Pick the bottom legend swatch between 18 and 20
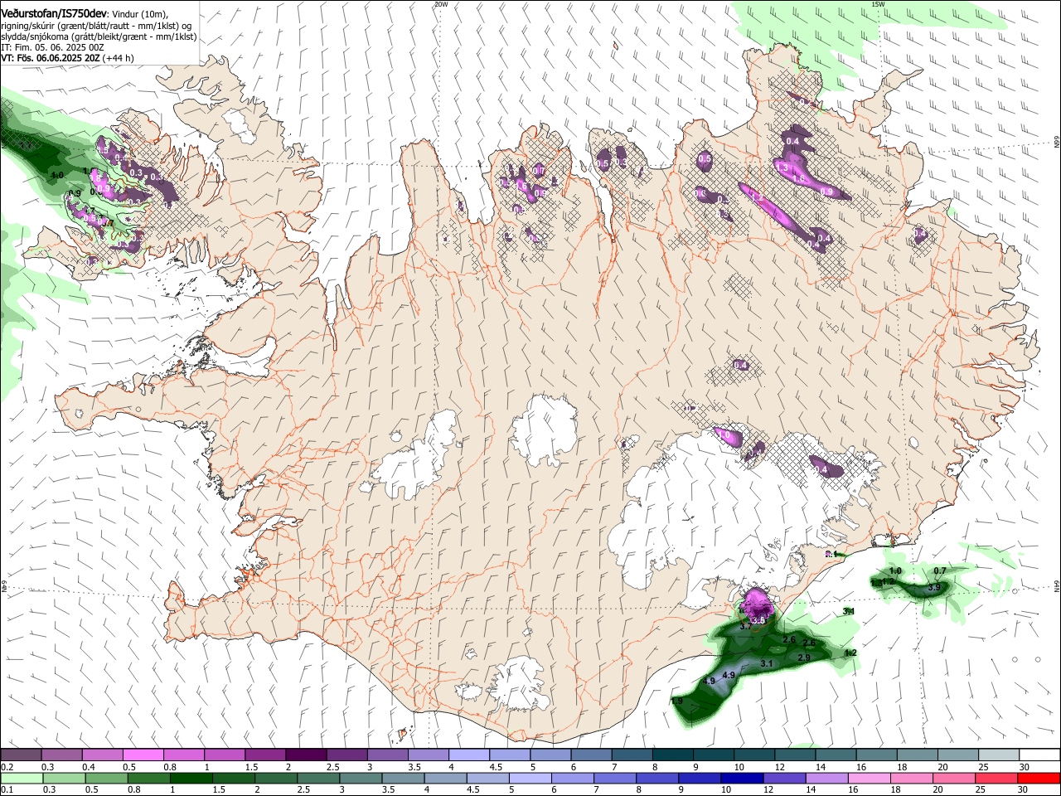Image resolution: width=1061 pixels, height=796 pixels. pos(912,778)
